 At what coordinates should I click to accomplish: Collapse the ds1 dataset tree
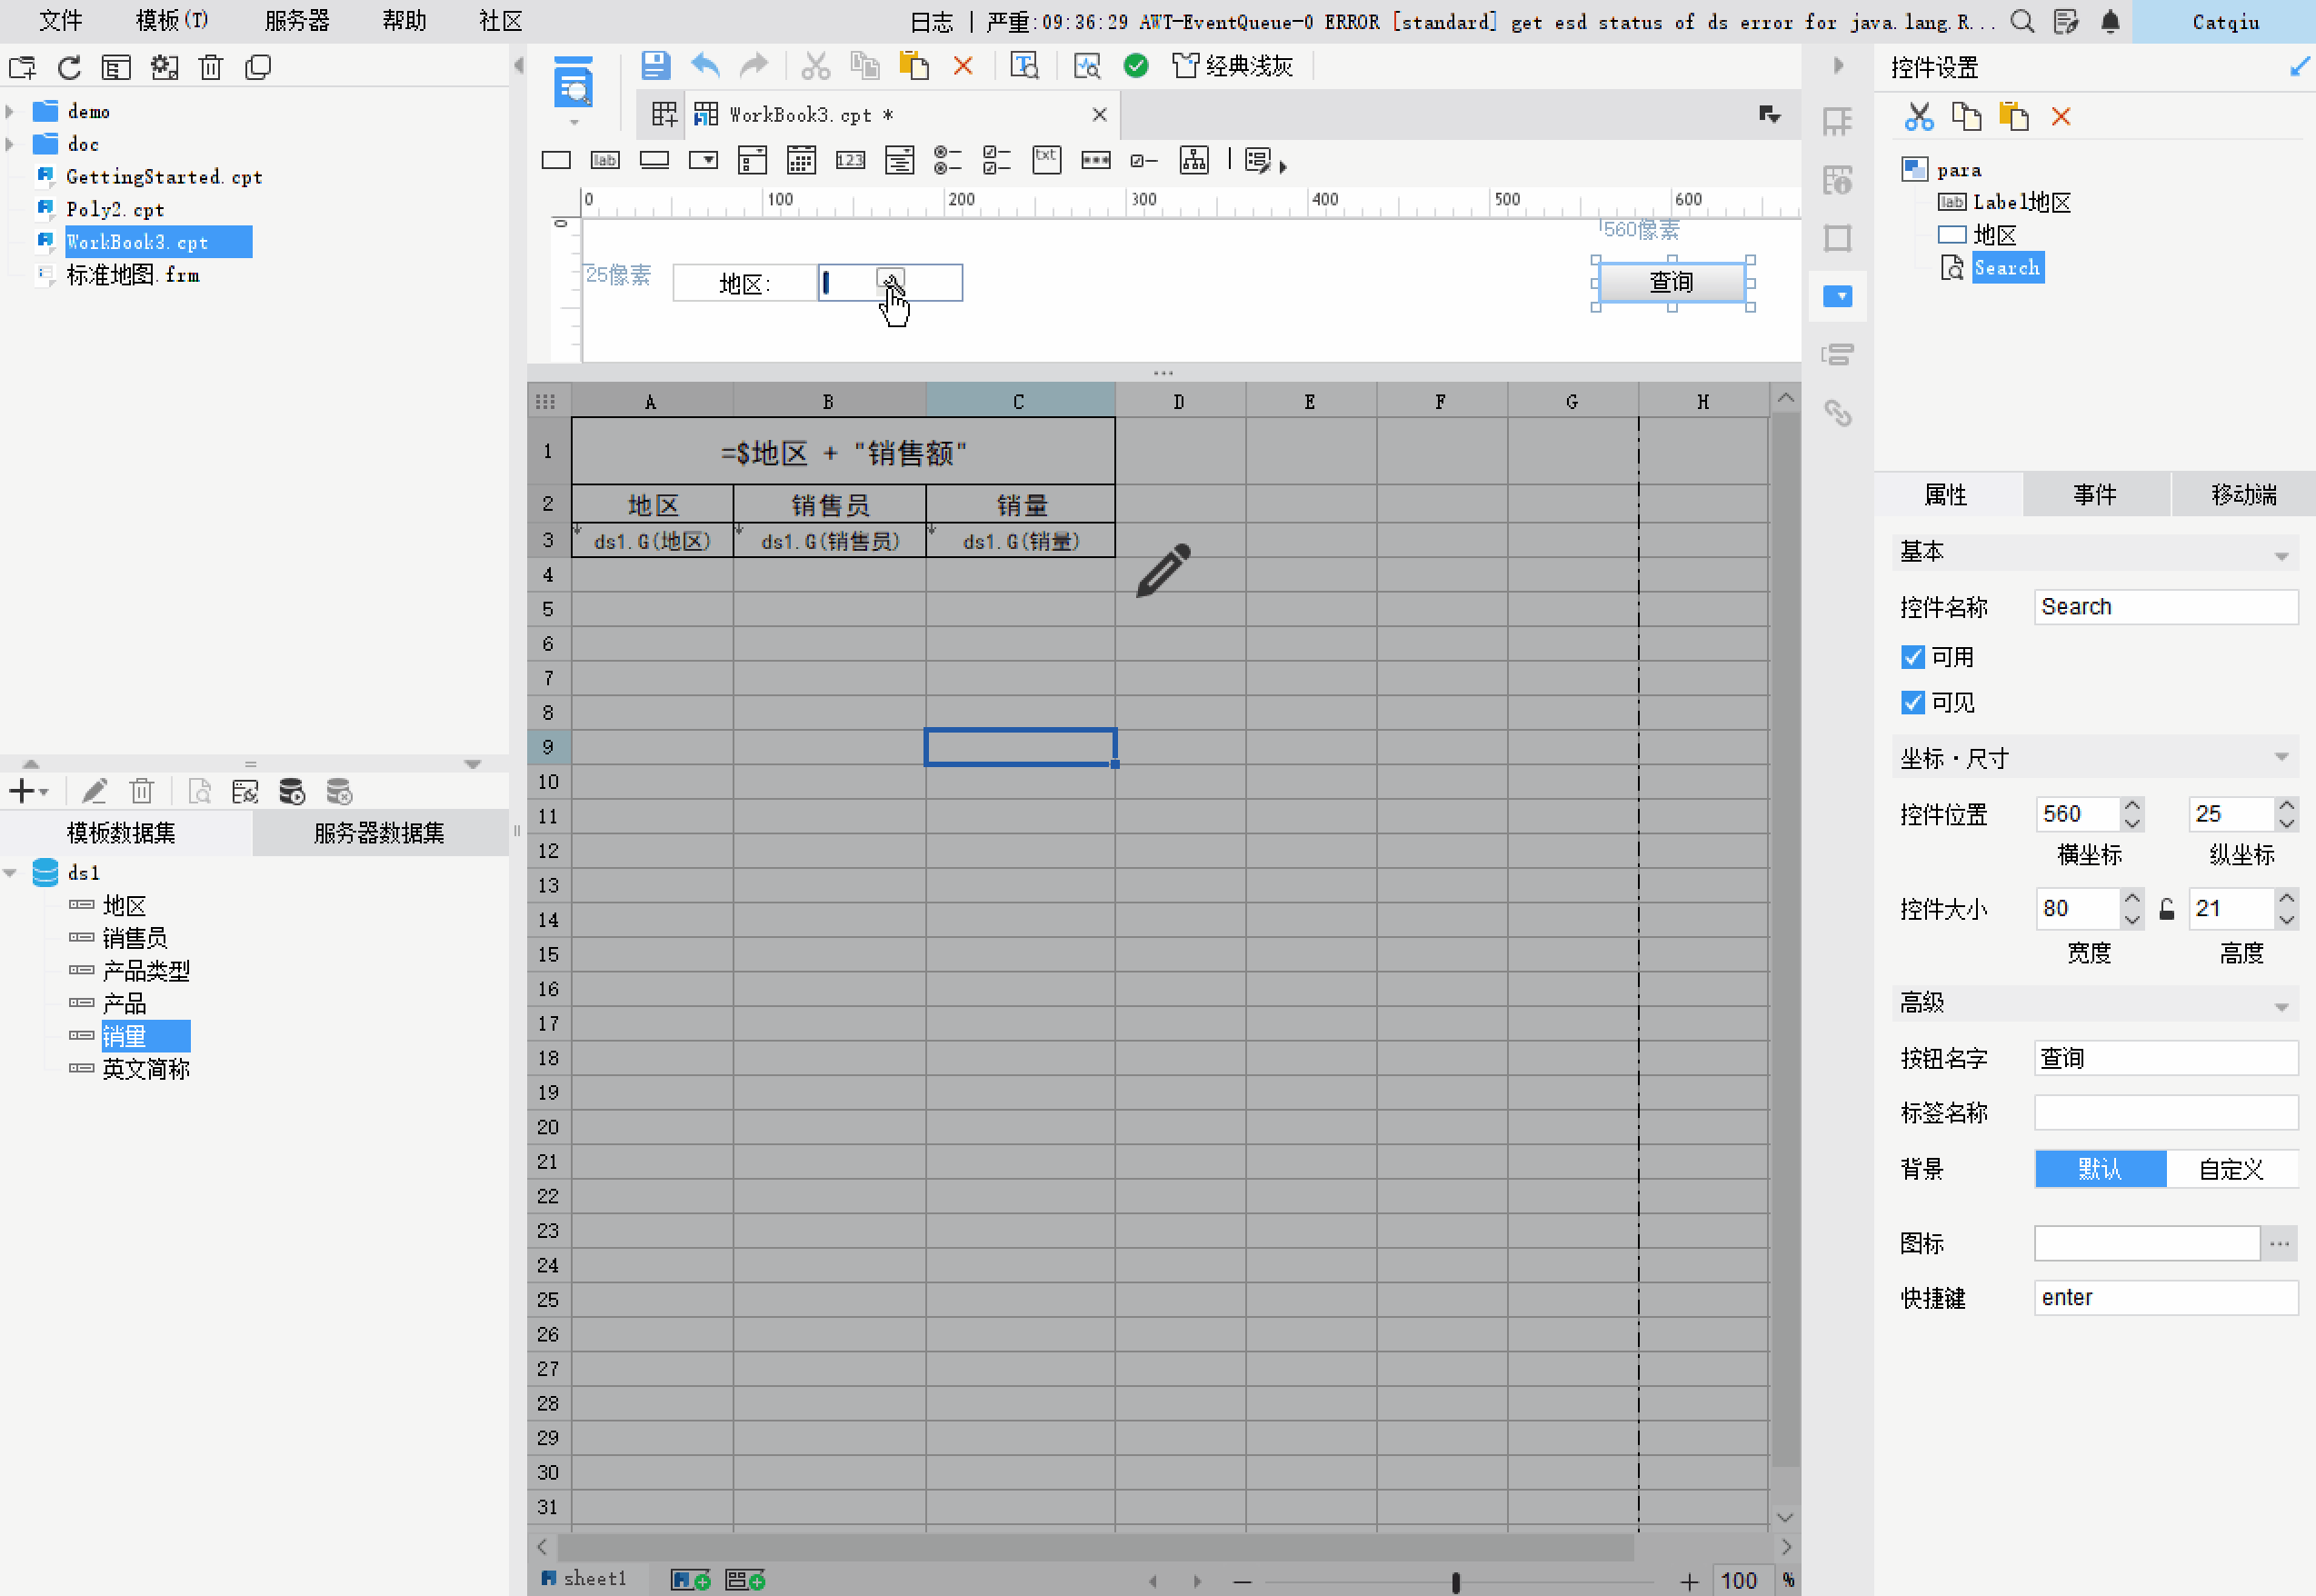pos(10,873)
